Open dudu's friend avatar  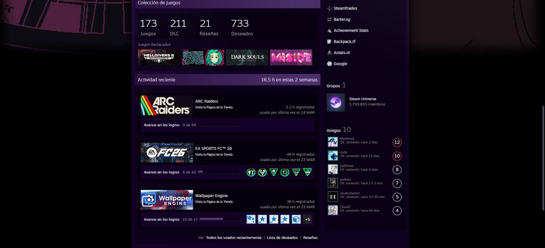click(333, 156)
